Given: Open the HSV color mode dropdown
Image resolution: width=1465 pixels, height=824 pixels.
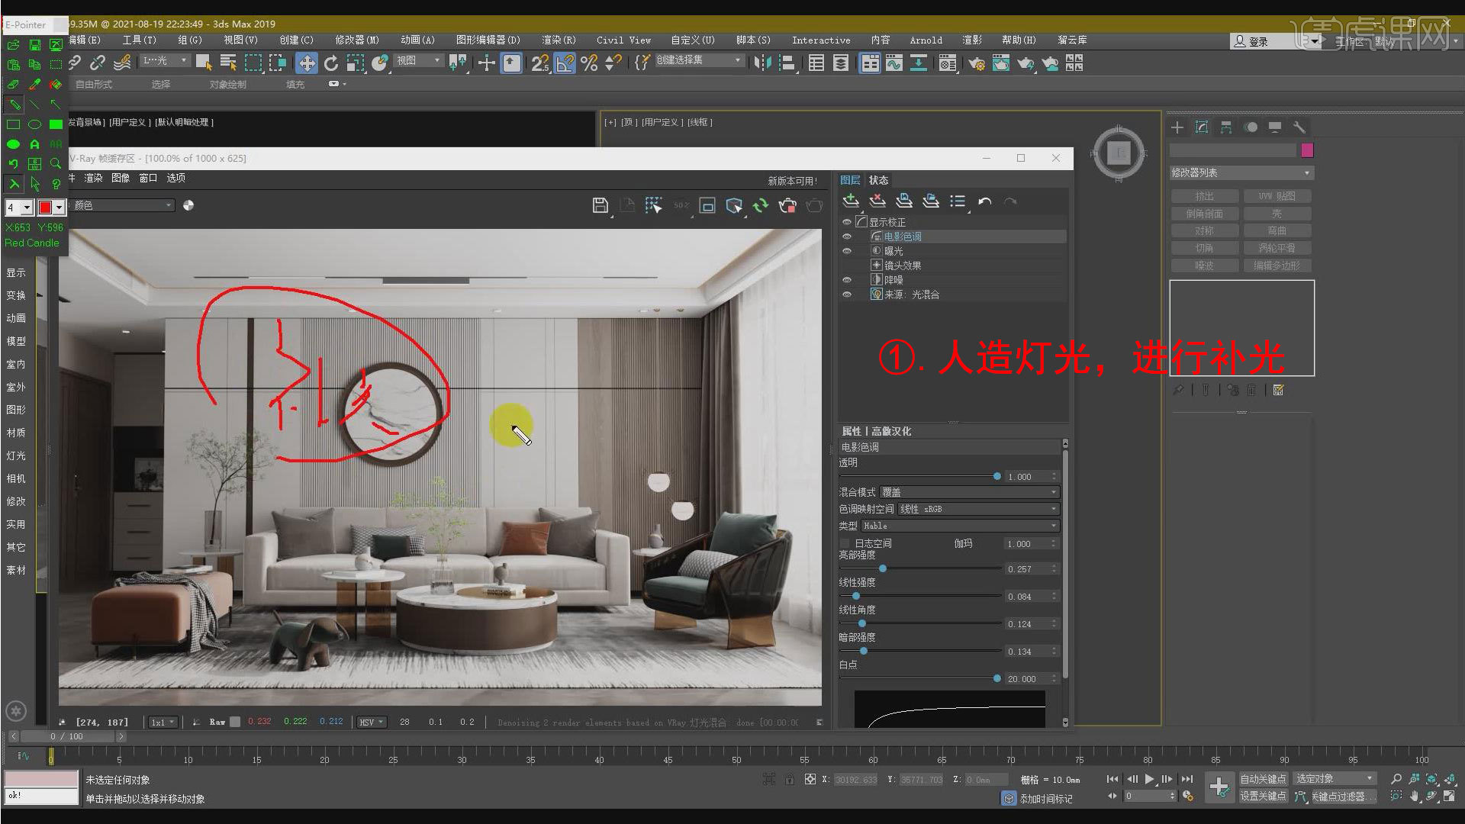Looking at the screenshot, I should pyautogui.click(x=372, y=722).
